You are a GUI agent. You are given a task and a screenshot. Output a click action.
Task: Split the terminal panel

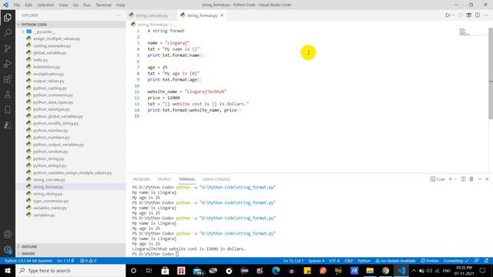point(463,179)
